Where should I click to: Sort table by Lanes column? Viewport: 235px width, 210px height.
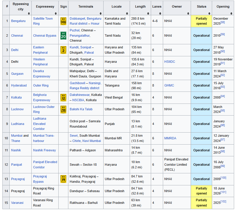[160, 13]
